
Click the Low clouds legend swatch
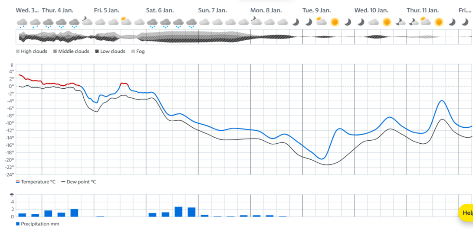coord(97,52)
